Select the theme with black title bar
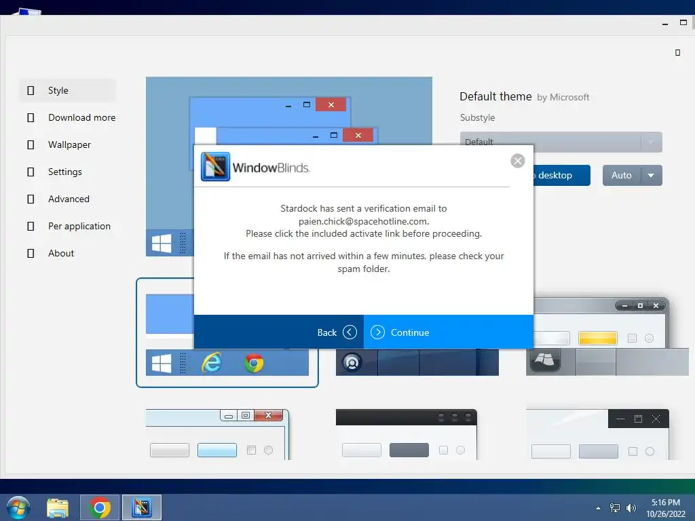This screenshot has width=695, height=521. click(x=407, y=434)
